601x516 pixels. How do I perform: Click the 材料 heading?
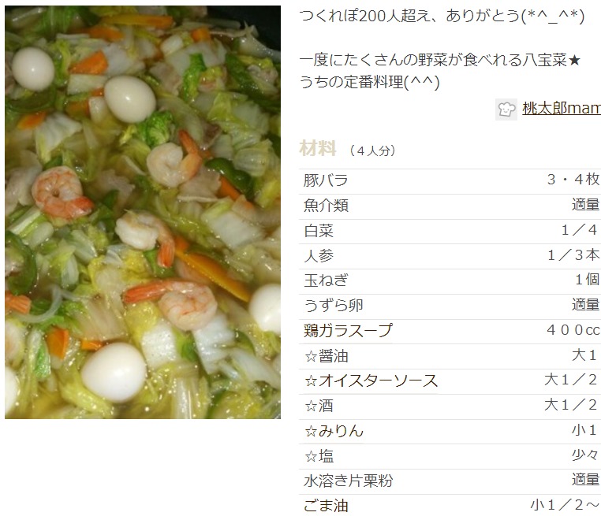pos(318,149)
